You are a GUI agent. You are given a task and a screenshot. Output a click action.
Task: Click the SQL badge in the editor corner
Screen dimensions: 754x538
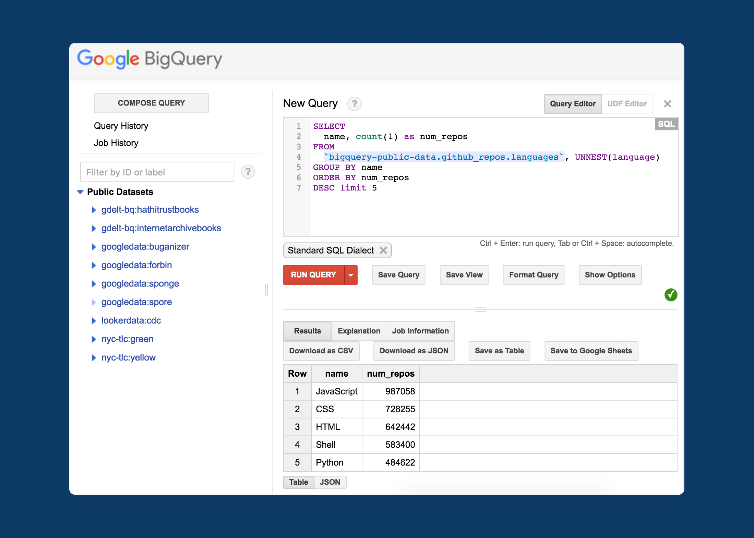(666, 124)
